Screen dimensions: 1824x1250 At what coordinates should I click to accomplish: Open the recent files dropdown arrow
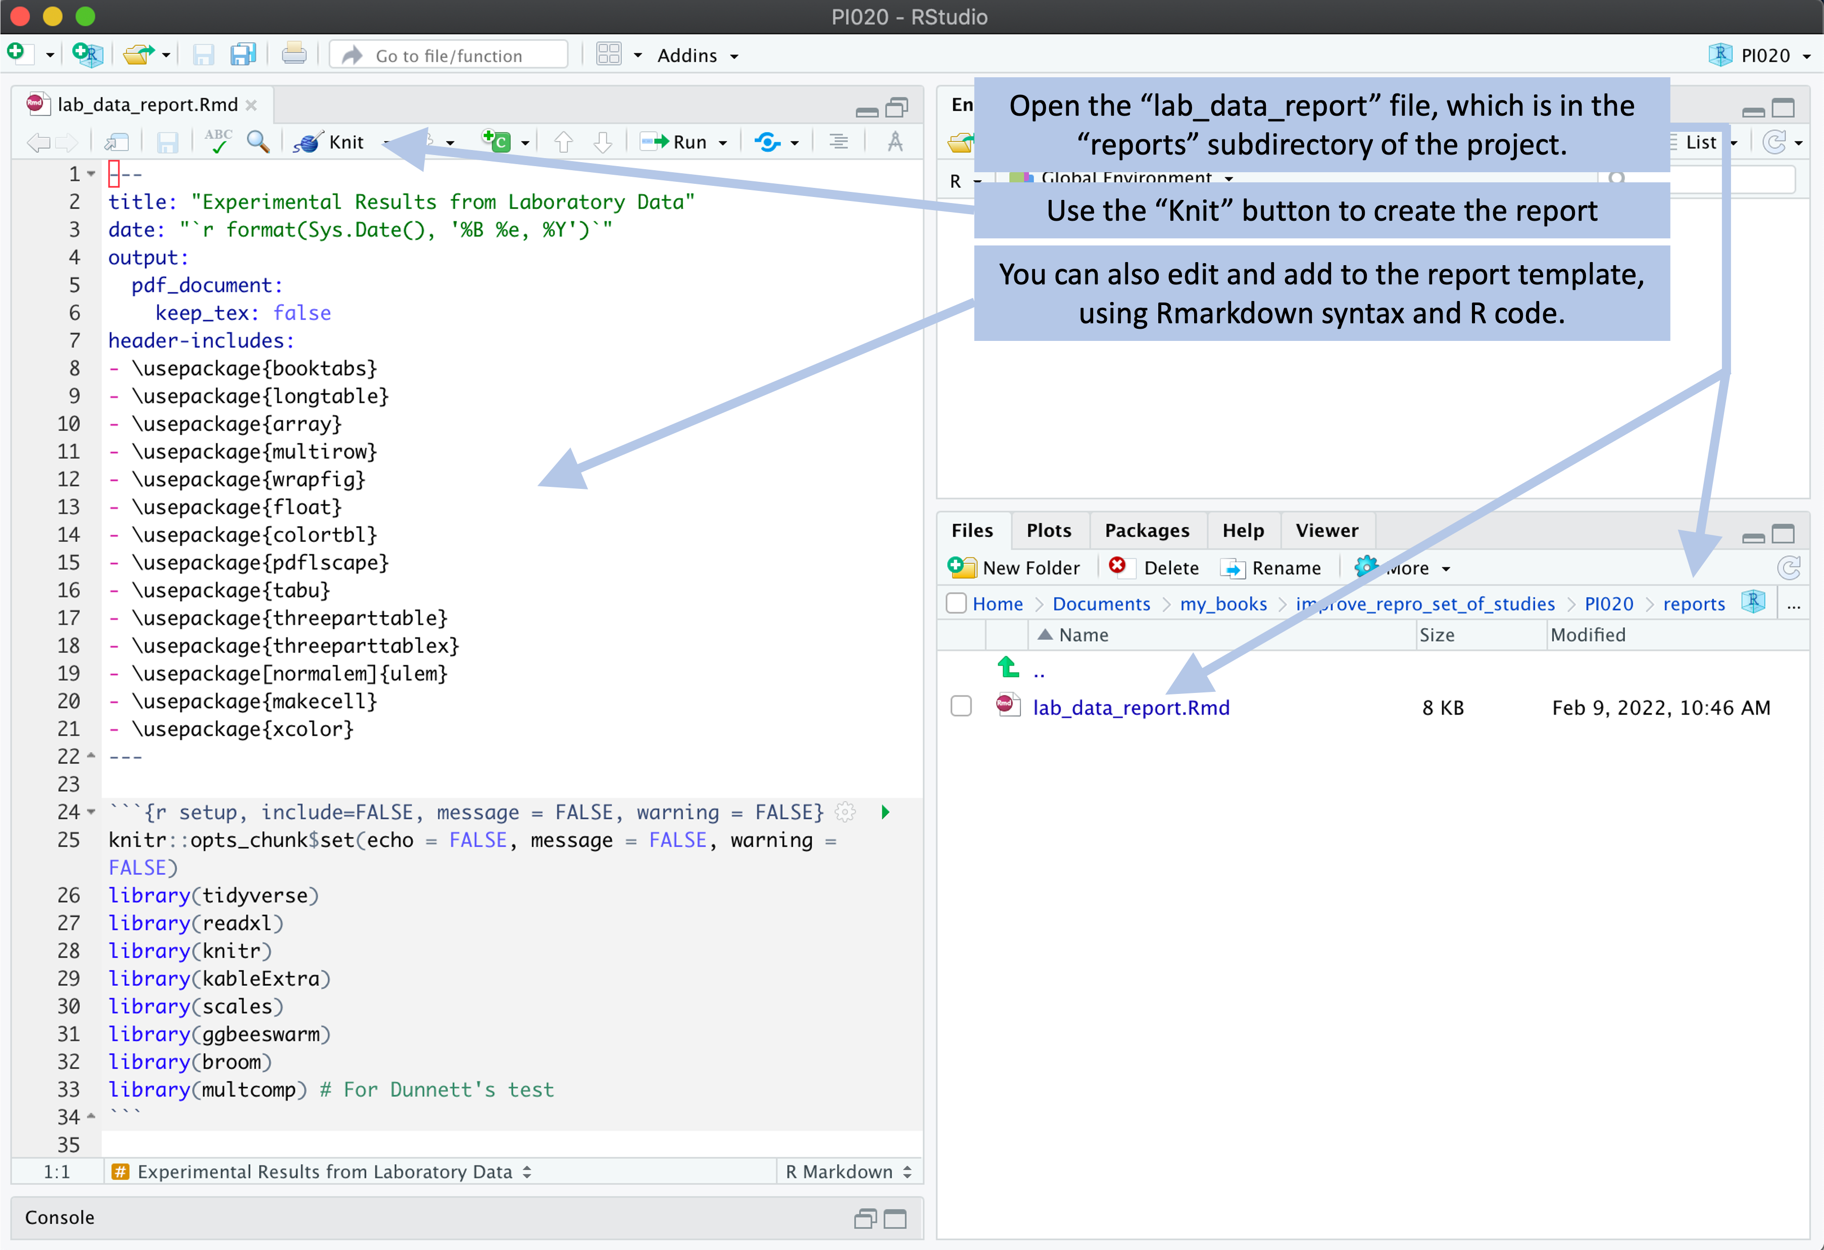[166, 56]
